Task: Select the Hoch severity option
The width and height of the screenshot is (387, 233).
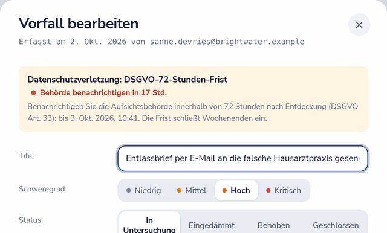Action: pos(236,190)
